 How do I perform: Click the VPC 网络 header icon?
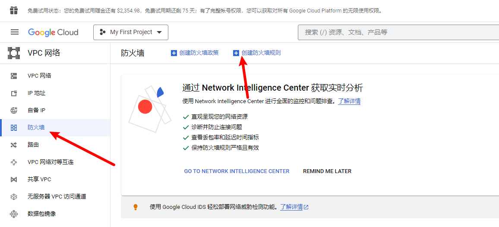pos(14,53)
